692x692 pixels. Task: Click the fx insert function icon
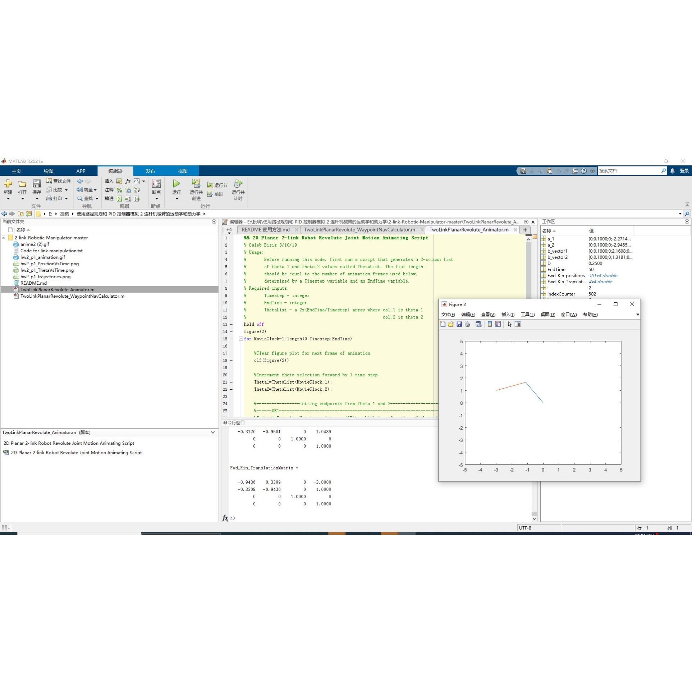click(x=128, y=181)
